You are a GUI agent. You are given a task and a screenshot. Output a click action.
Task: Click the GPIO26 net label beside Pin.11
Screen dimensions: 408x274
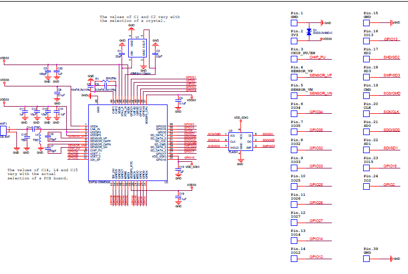316,202
